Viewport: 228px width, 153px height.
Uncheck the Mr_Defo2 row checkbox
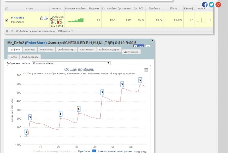[x=7, y=20]
